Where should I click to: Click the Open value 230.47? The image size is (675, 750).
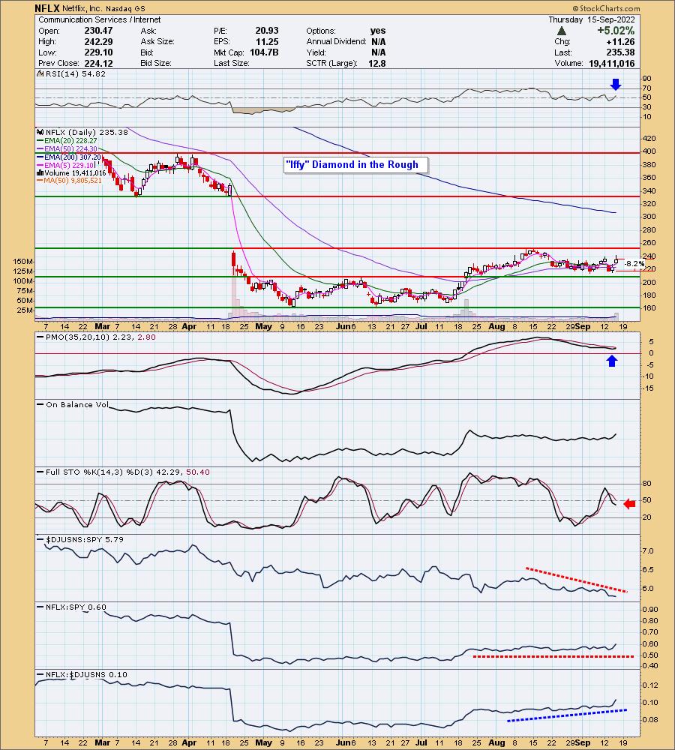pos(98,31)
